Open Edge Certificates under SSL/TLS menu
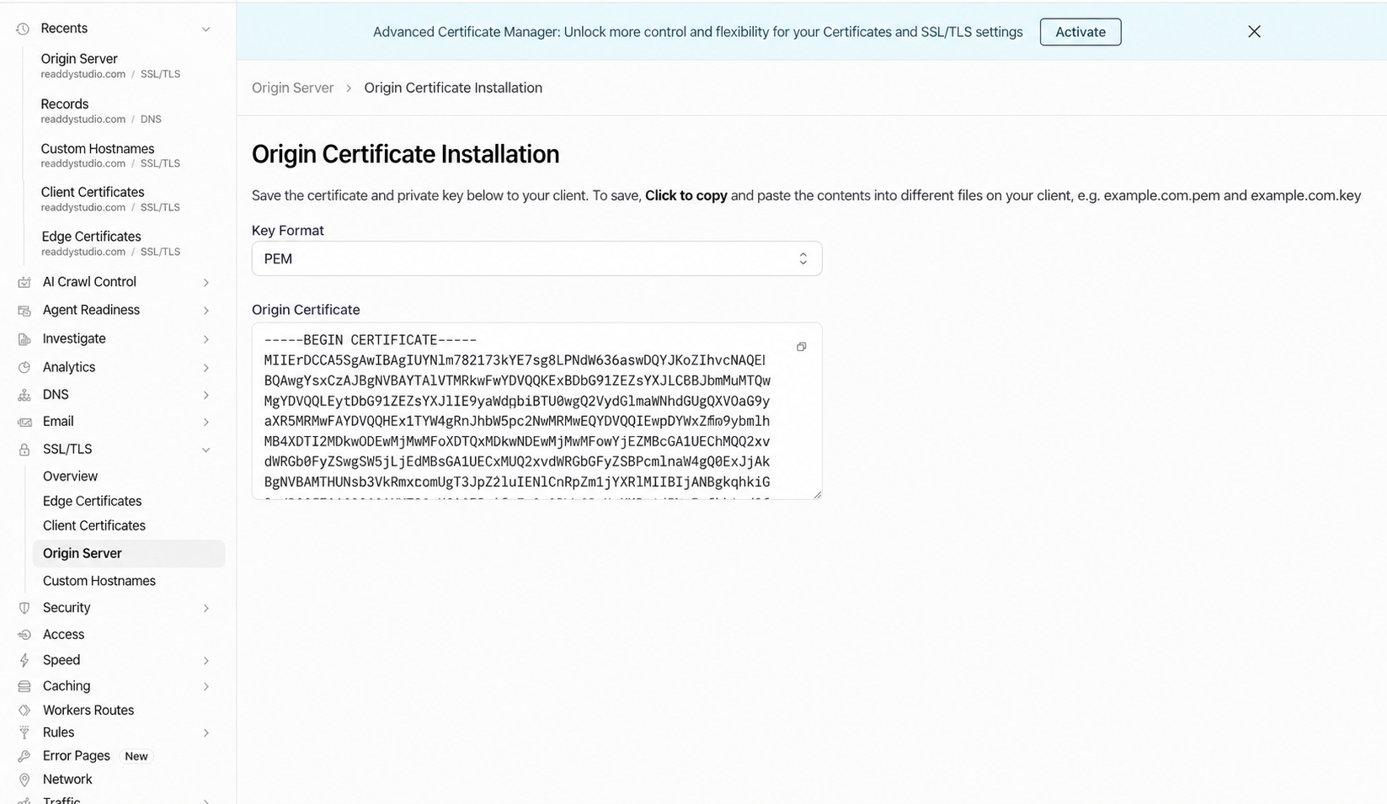 point(92,501)
